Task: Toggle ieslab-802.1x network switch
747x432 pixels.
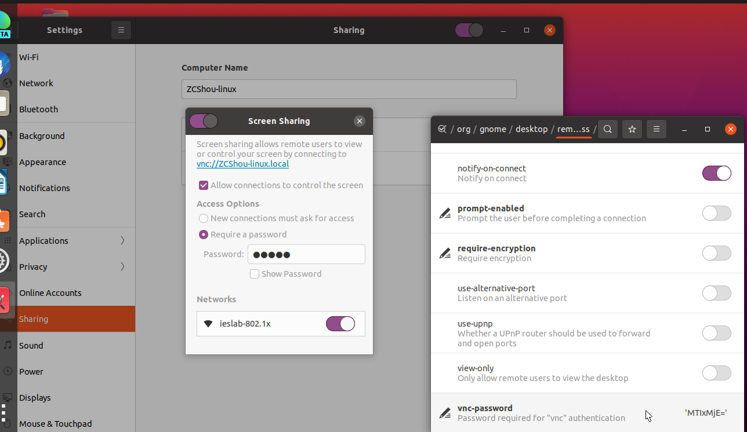Action: click(x=340, y=324)
